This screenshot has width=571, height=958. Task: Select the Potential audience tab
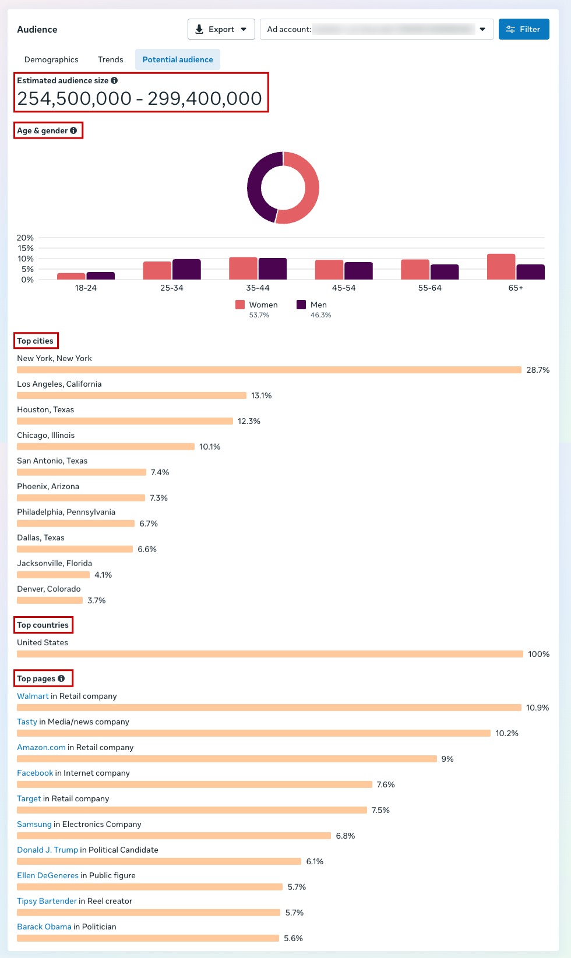pyautogui.click(x=178, y=59)
